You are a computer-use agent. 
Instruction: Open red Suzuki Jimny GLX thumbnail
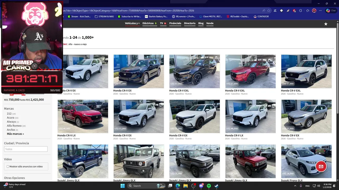tap(250, 161)
